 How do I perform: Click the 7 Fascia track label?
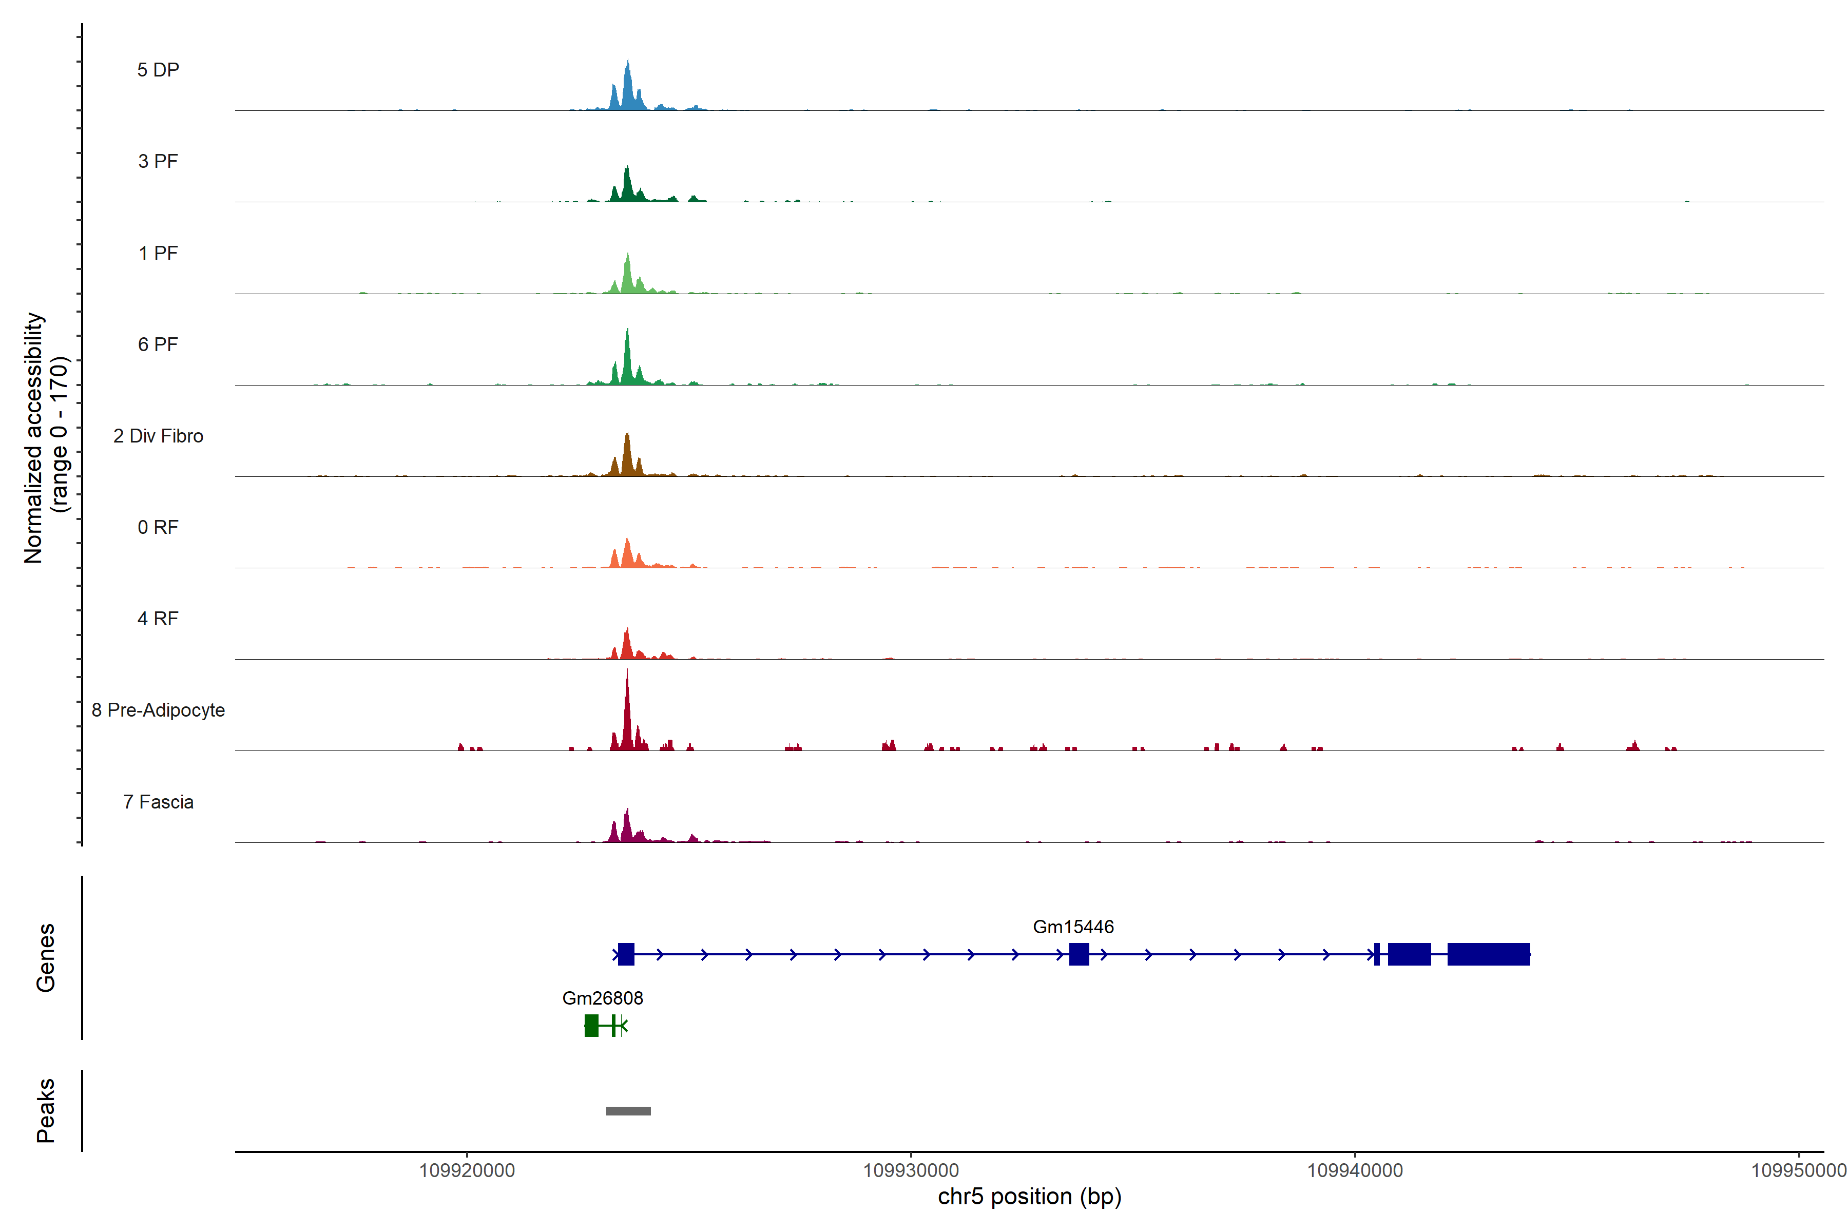tap(158, 802)
